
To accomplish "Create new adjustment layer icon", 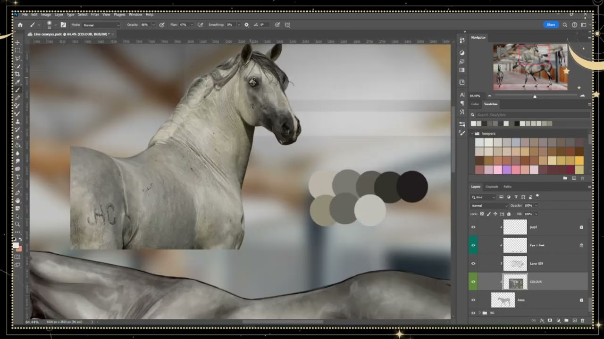I will [x=558, y=320].
